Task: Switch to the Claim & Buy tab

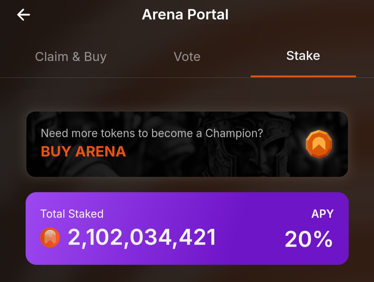Action: [71, 57]
